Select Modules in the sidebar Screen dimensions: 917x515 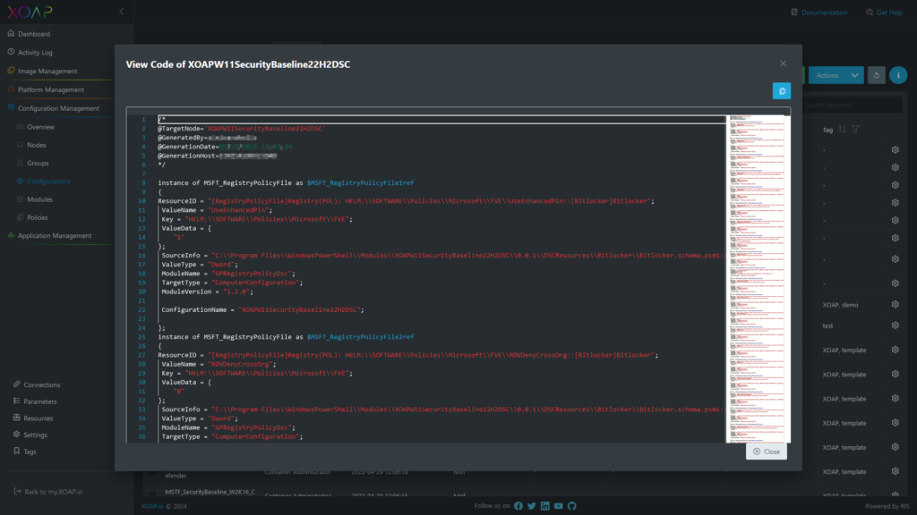pyautogui.click(x=39, y=199)
